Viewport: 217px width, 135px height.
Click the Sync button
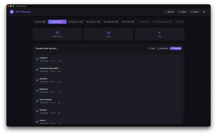[x=152, y=48]
